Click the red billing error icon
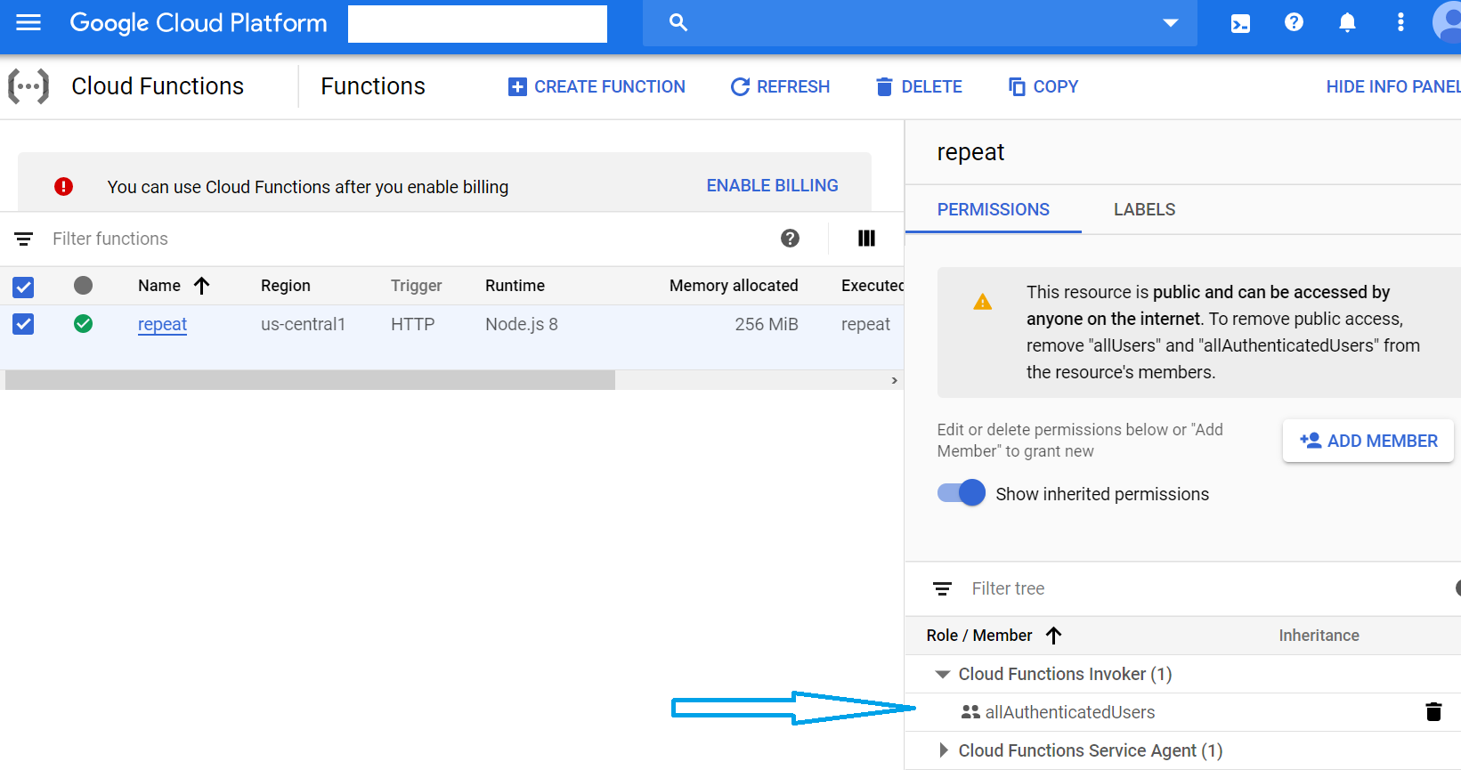 pos(63,186)
